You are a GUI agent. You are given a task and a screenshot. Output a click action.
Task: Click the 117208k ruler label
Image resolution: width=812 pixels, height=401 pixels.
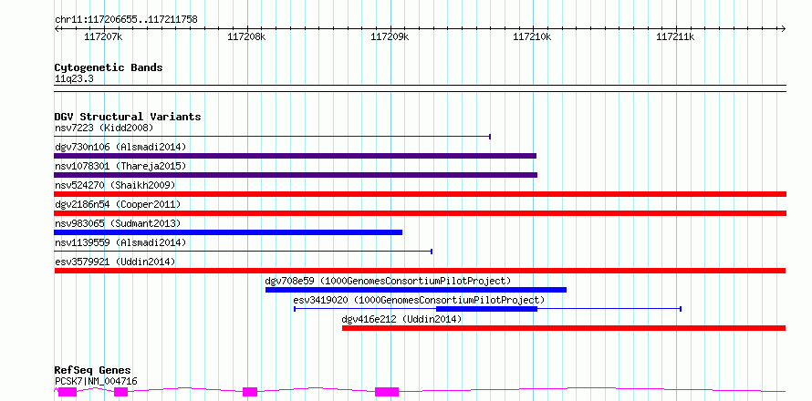246,36
